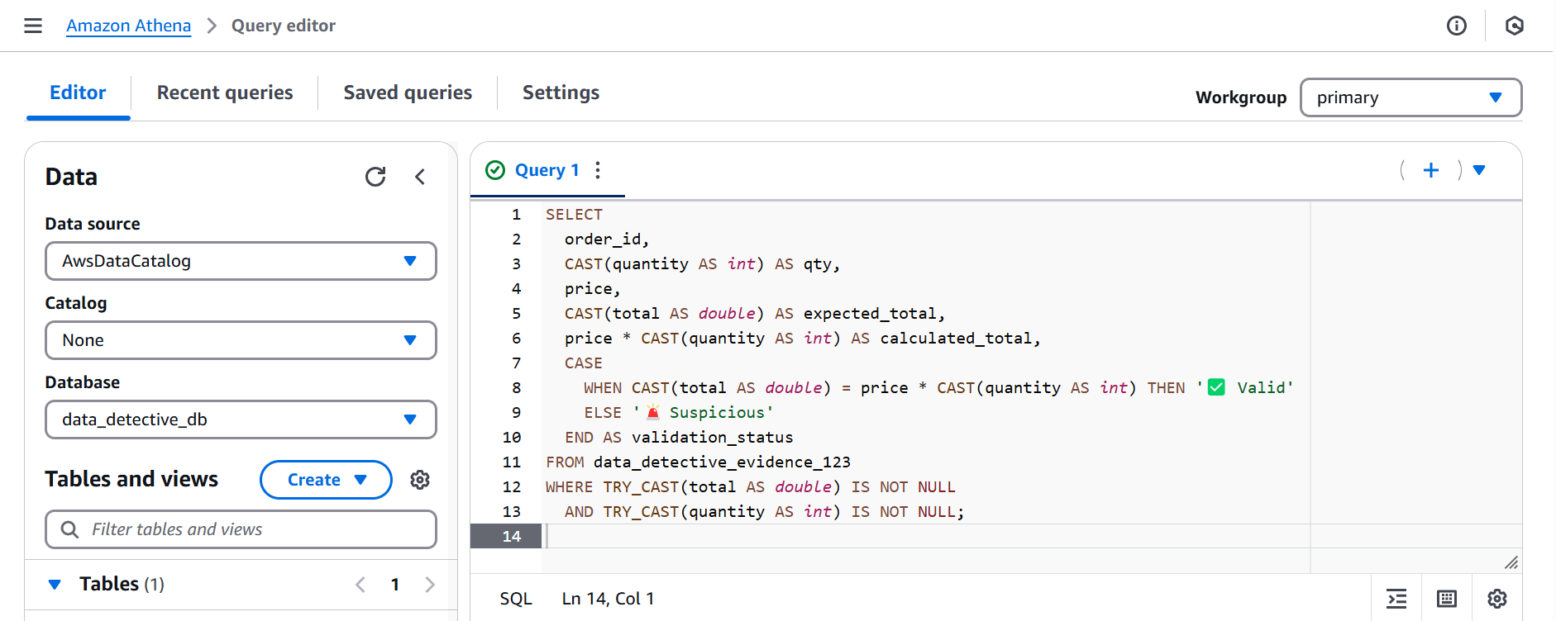The height and width of the screenshot is (621, 1556).
Task: Open the Catalog None dropdown
Action: (x=241, y=340)
